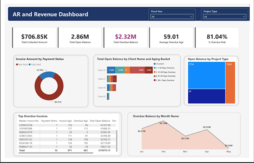Click the Fully Paid legend marker
Image resolution: width=254 pixels, height=163 pixels.
pos(30,65)
